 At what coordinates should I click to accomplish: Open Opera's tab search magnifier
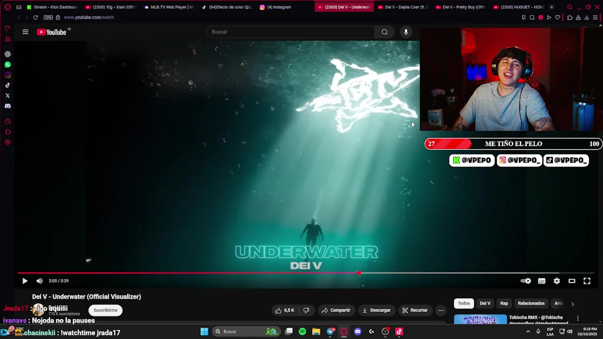pyautogui.click(x=570, y=7)
